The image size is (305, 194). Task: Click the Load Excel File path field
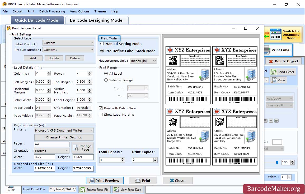pyautogui.click(x=62, y=189)
